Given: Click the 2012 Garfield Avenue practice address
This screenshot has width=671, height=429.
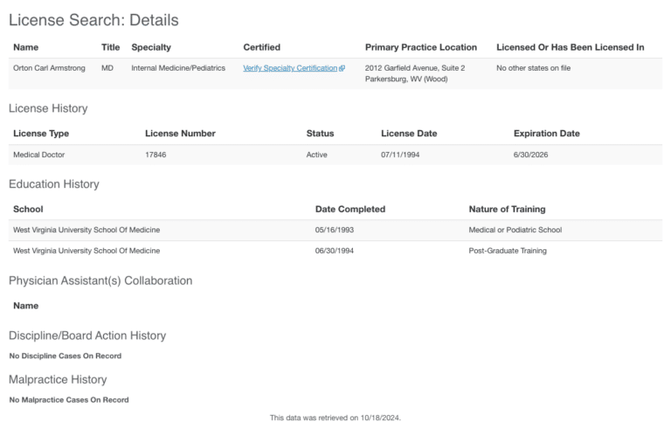Looking at the screenshot, I should pyautogui.click(x=414, y=68).
